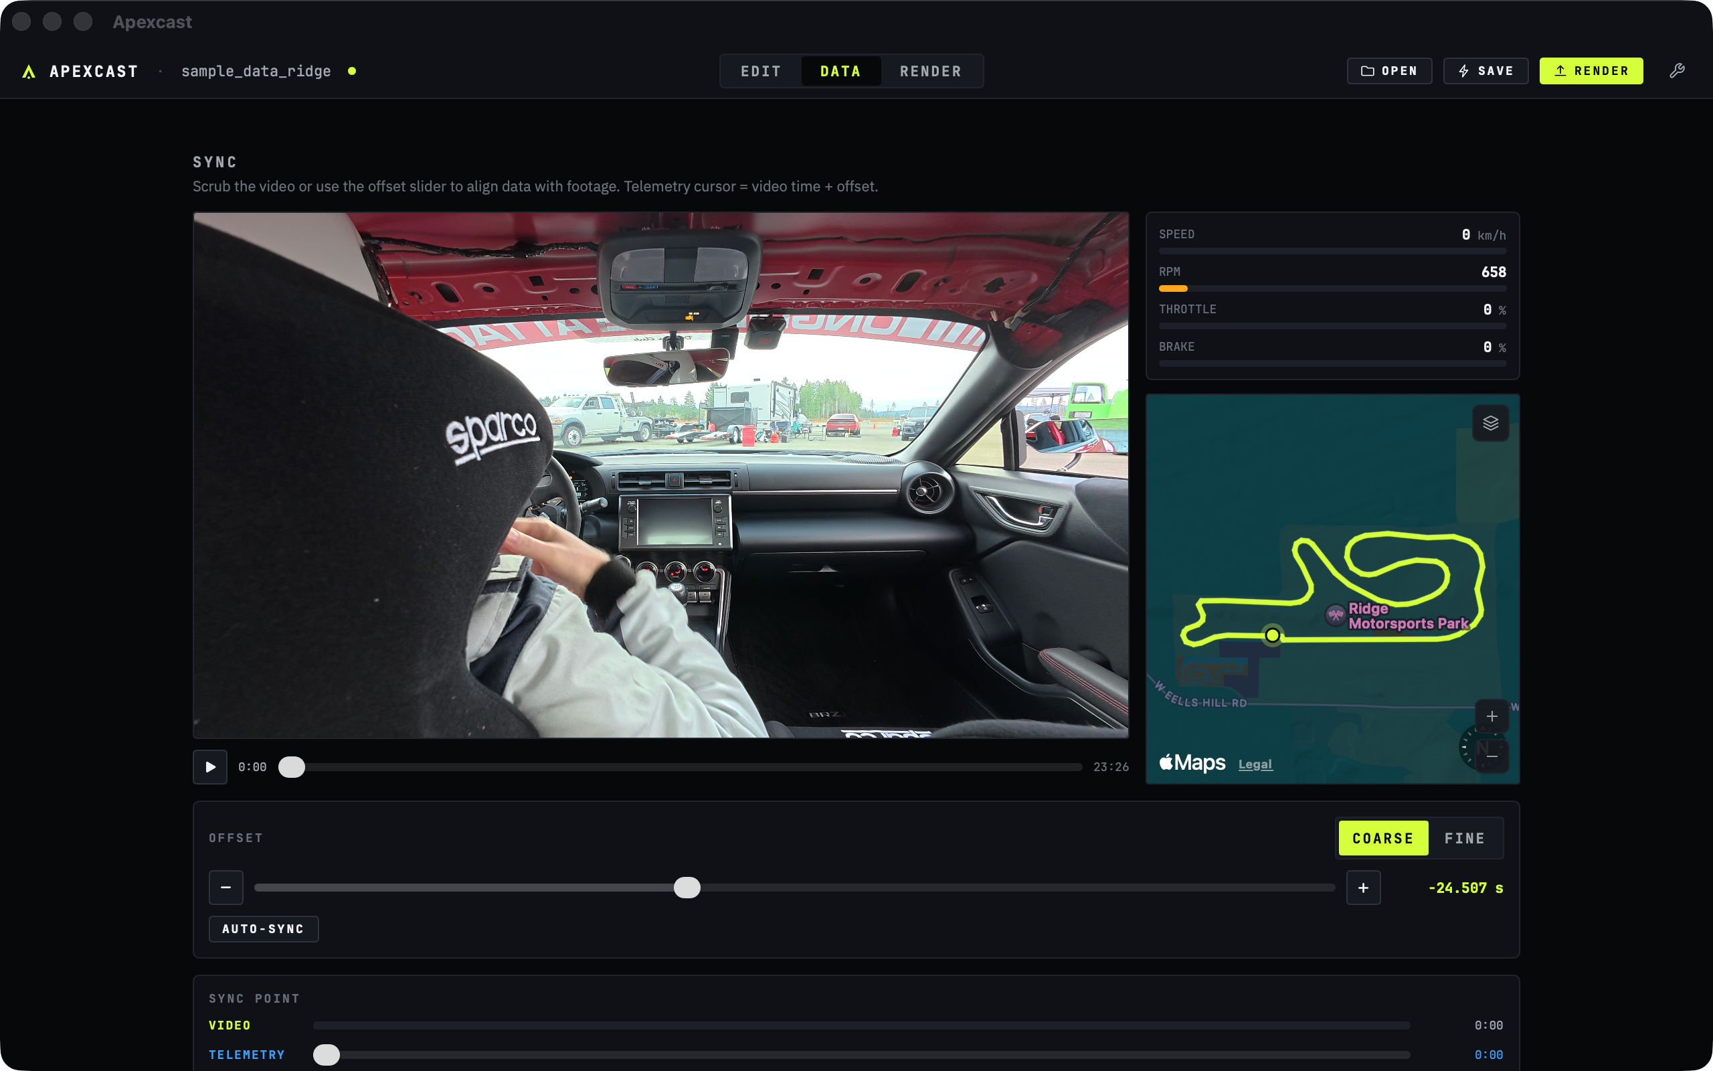Screen dimensions: 1713x1071
Task: Click the unsaved changes indicator dot
Action: tap(352, 71)
